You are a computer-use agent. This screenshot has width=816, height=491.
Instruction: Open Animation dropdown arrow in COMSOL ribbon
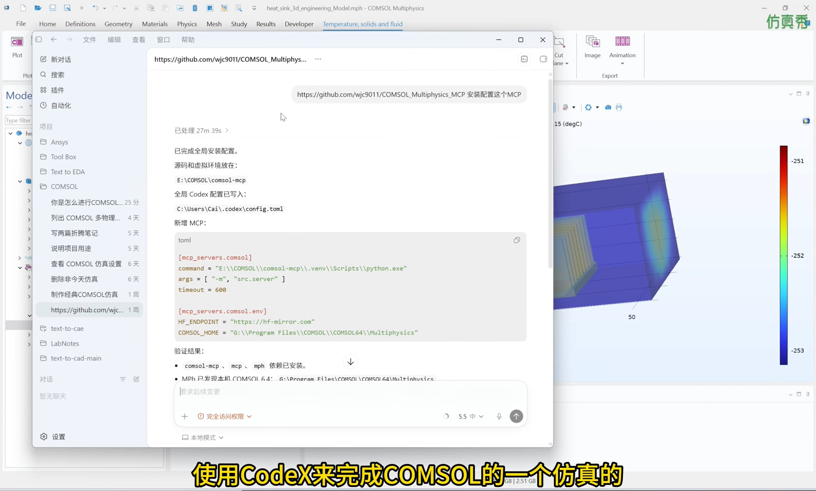(x=622, y=63)
